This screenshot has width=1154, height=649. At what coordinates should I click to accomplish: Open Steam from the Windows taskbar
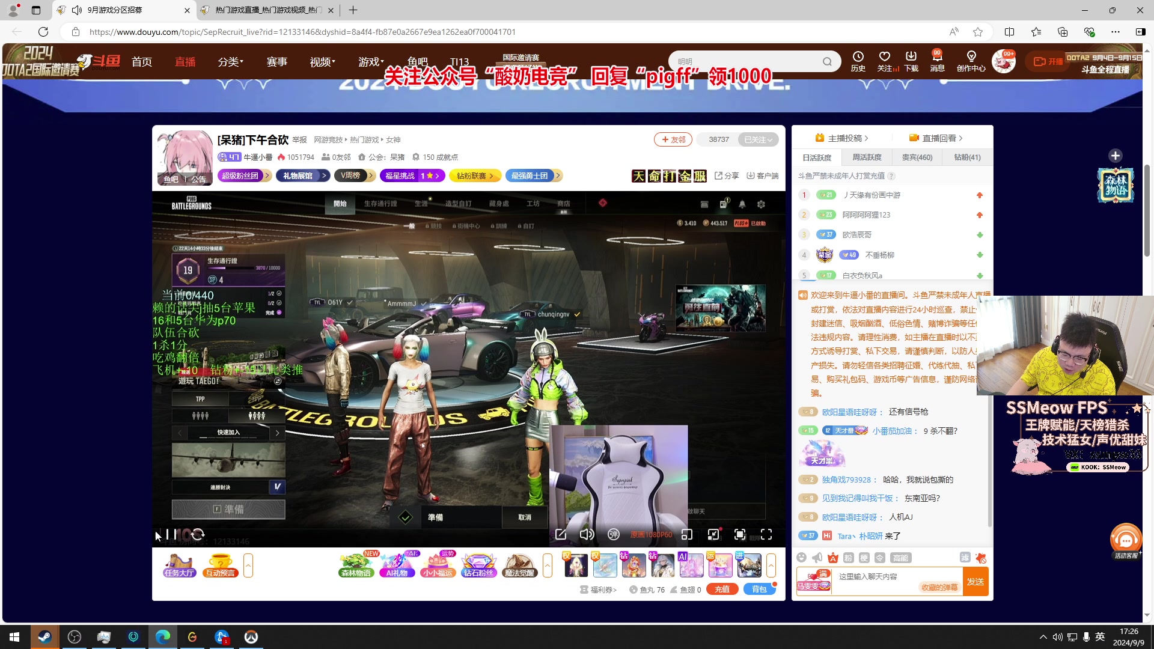(44, 637)
